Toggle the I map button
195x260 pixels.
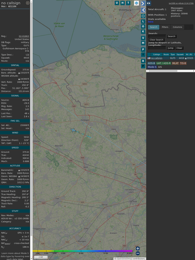click(x=143, y=54)
